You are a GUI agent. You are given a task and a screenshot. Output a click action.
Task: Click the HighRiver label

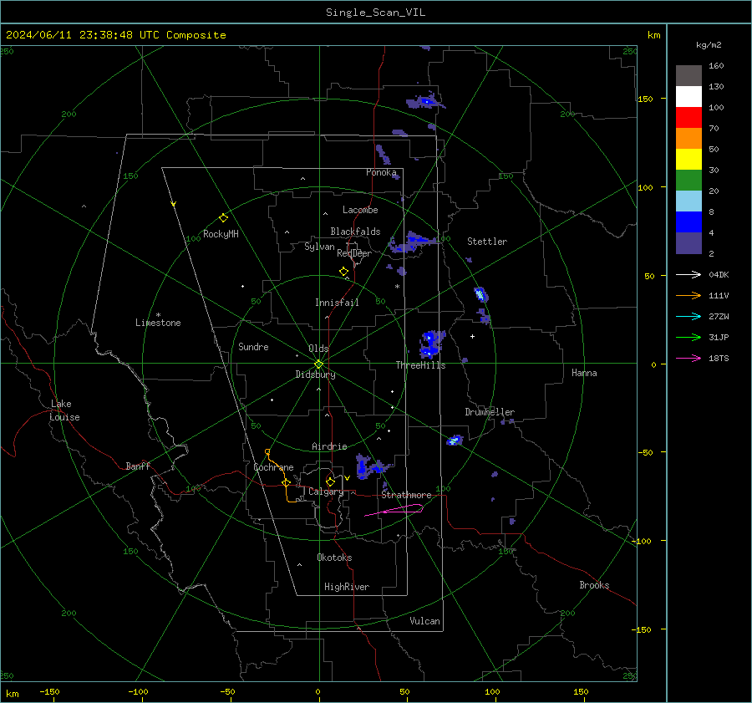point(347,587)
